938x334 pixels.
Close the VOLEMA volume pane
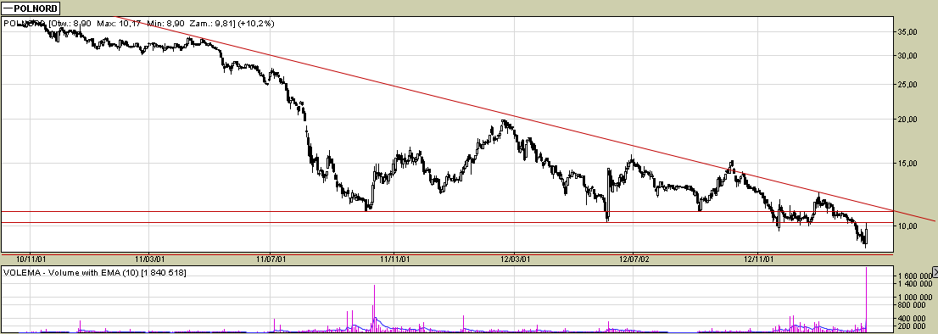(x=935, y=271)
